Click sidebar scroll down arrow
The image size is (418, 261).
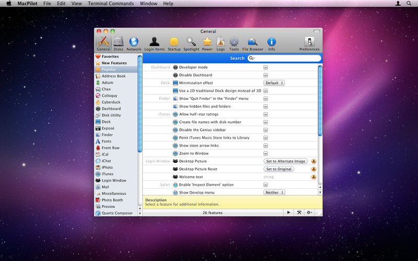[x=140, y=213]
